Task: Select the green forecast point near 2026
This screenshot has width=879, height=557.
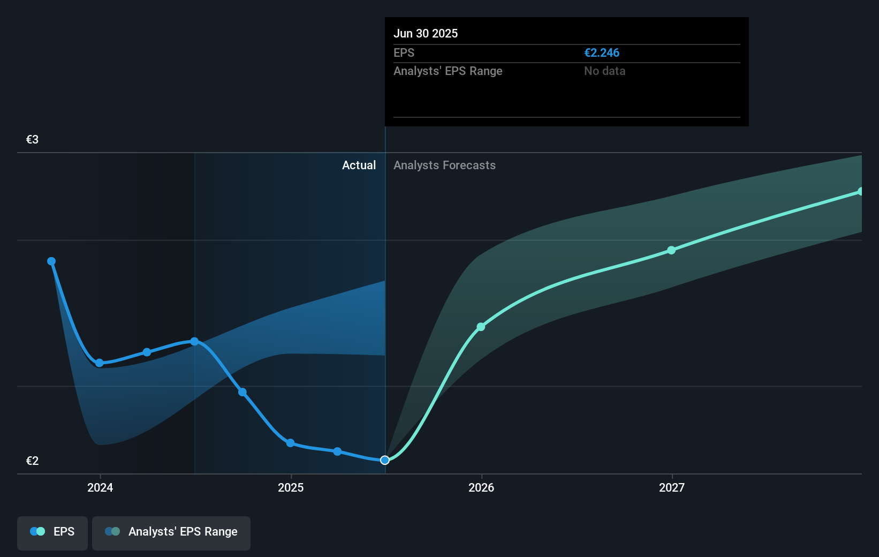Action: (x=481, y=326)
